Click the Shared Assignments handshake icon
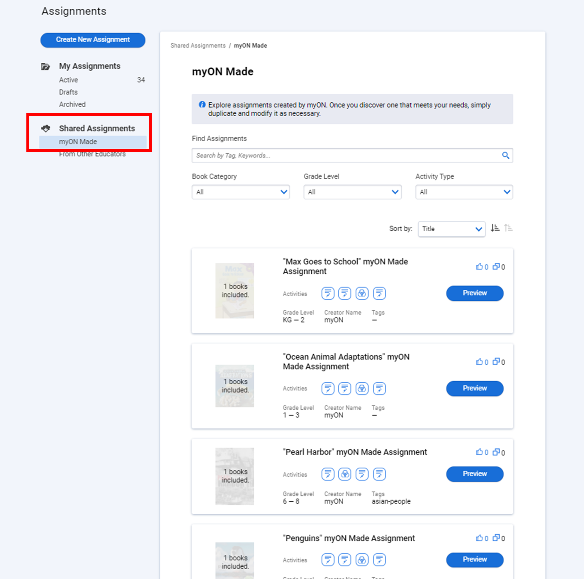Image resolution: width=584 pixels, height=579 pixels. (x=46, y=129)
